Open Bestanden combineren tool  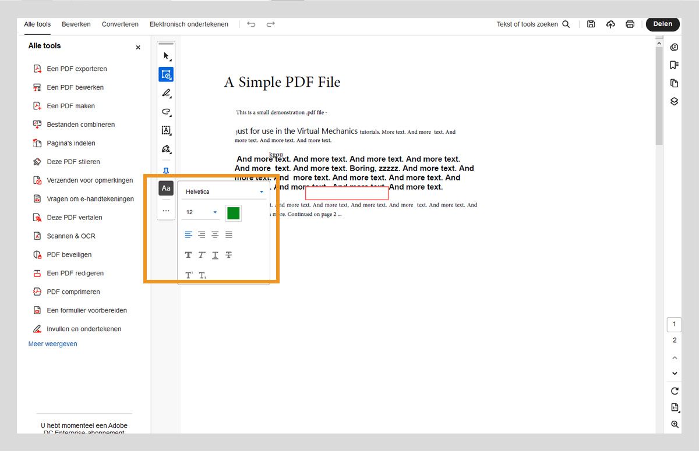pos(80,125)
